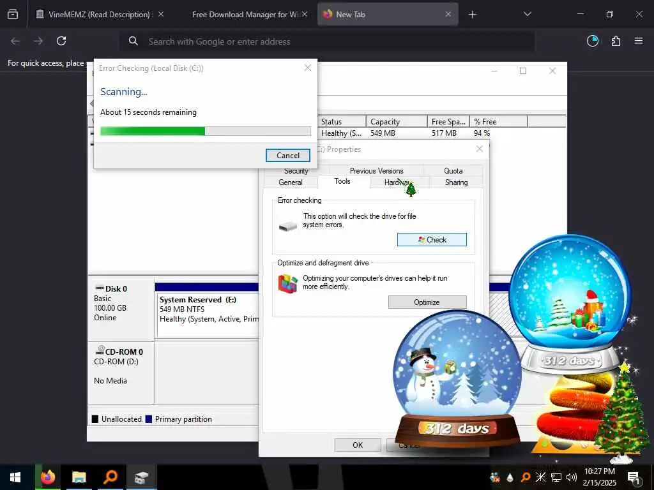Click the defragment blocks icon

[x=288, y=284]
